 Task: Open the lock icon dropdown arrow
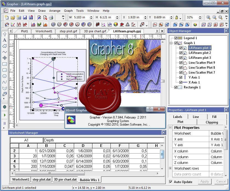pos(180,18)
